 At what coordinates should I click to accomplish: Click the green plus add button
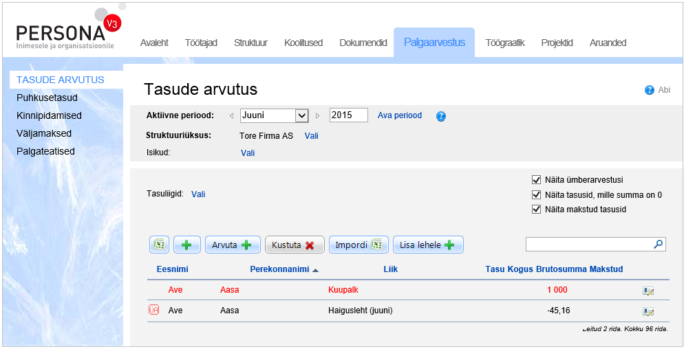click(x=186, y=245)
